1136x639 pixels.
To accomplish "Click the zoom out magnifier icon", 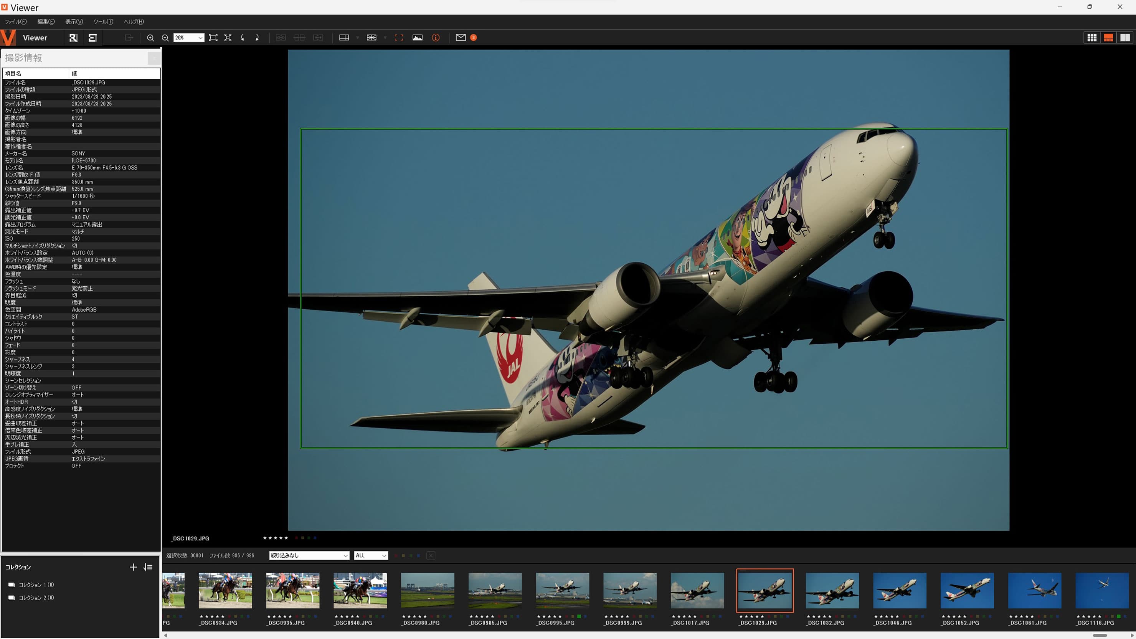I will (165, 38).
